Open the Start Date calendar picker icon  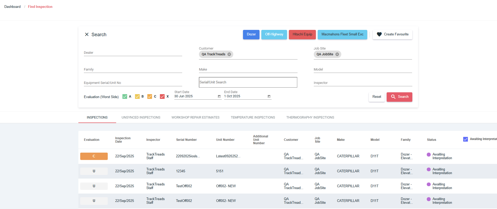click(x=219, y=97)
